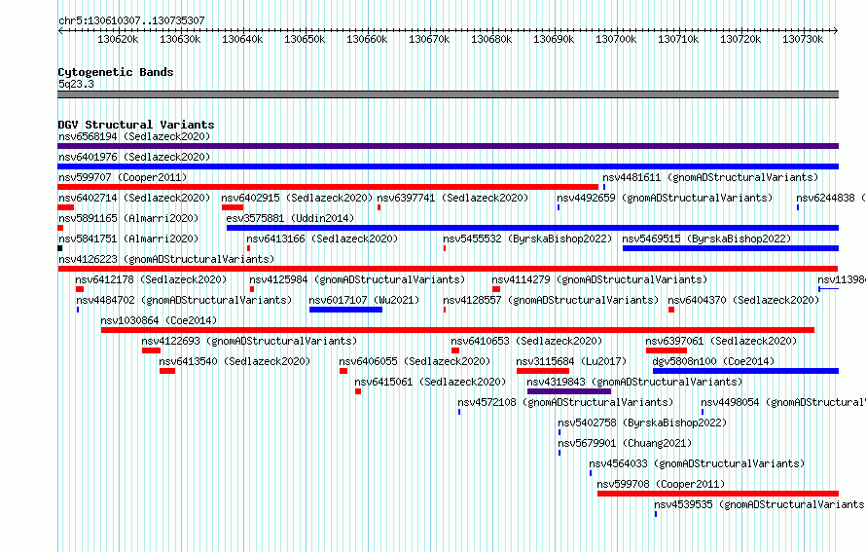Open nsv4122693 gnomAD variant label

tap(250, 341)
